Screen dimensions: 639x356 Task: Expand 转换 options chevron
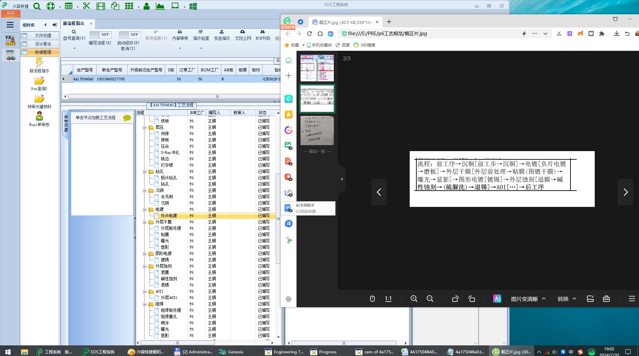574,299
